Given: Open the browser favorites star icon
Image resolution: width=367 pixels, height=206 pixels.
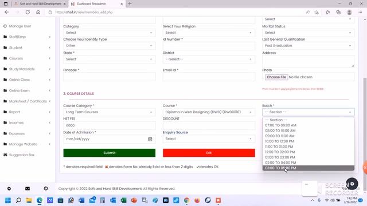Looking at the screenshot, I should [327, 12].
